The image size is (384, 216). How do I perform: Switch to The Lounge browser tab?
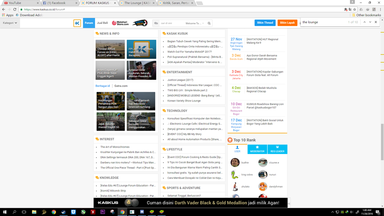coord(137,3)
